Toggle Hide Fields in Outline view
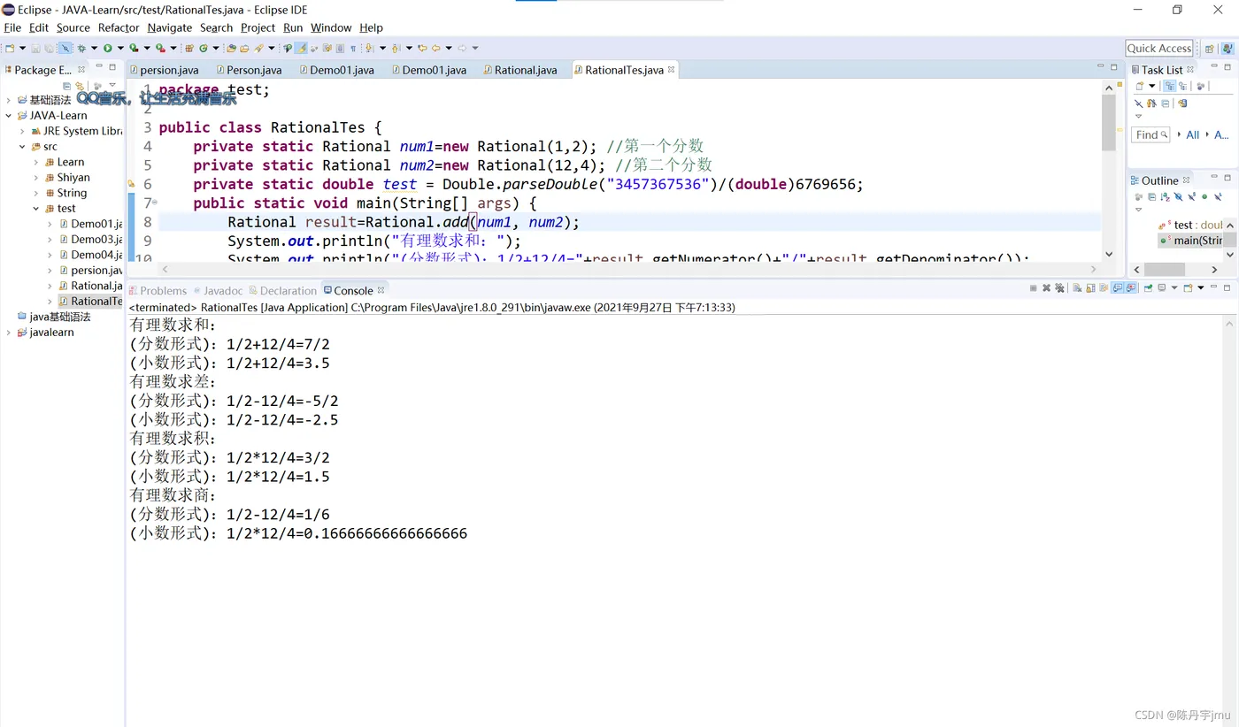 [1178, 196]
